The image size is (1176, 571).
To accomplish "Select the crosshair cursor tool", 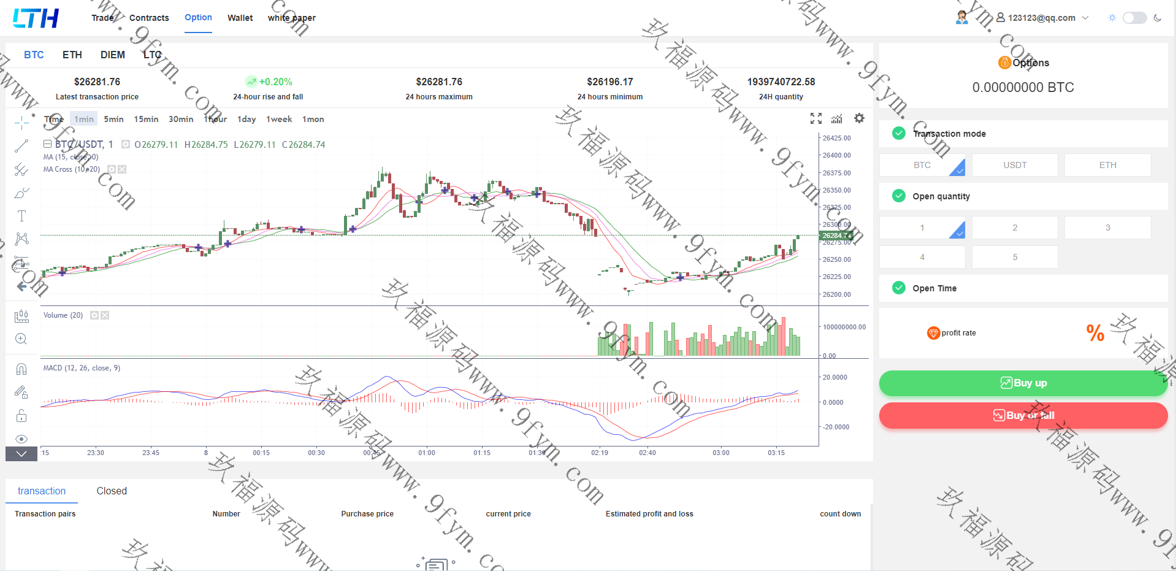I will click(21, 123).
